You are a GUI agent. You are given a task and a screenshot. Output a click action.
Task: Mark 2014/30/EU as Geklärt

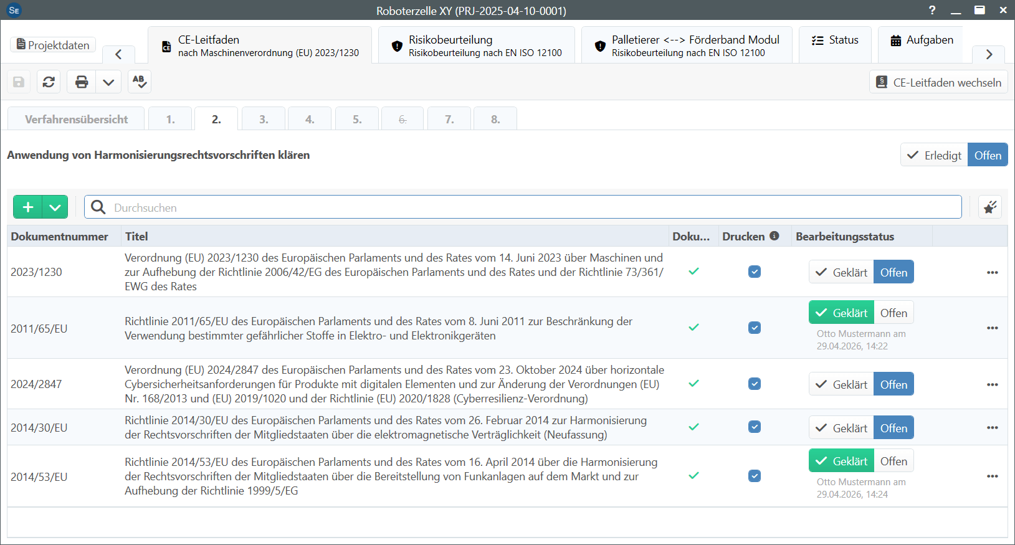coord(841,428)
